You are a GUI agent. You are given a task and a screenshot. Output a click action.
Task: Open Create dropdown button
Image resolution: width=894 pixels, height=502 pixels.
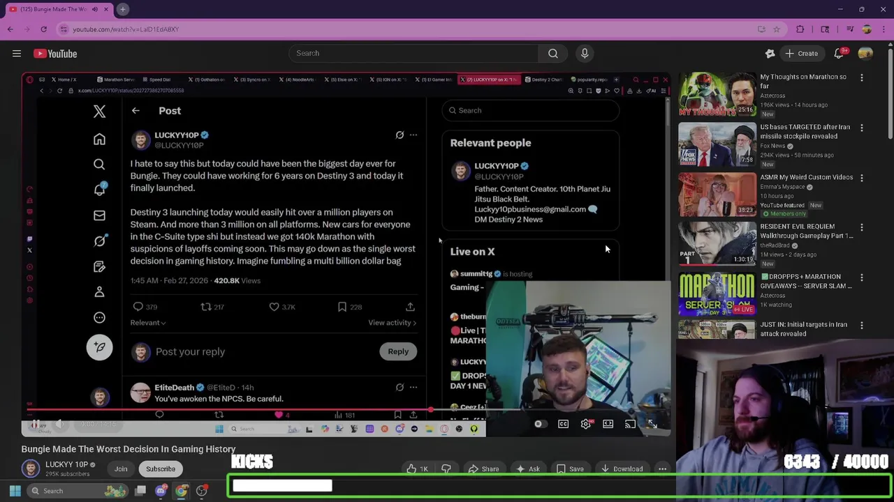801,54
